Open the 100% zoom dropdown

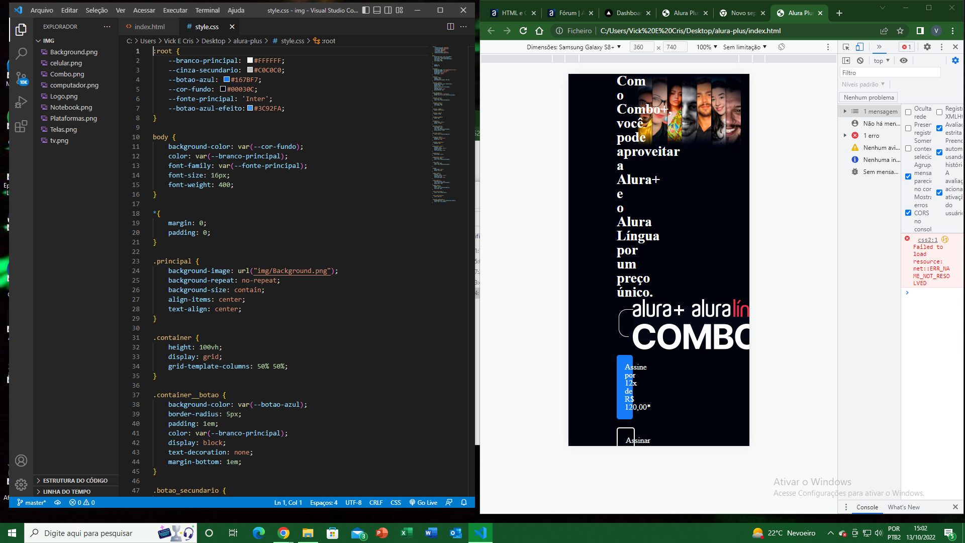(707, 47)
